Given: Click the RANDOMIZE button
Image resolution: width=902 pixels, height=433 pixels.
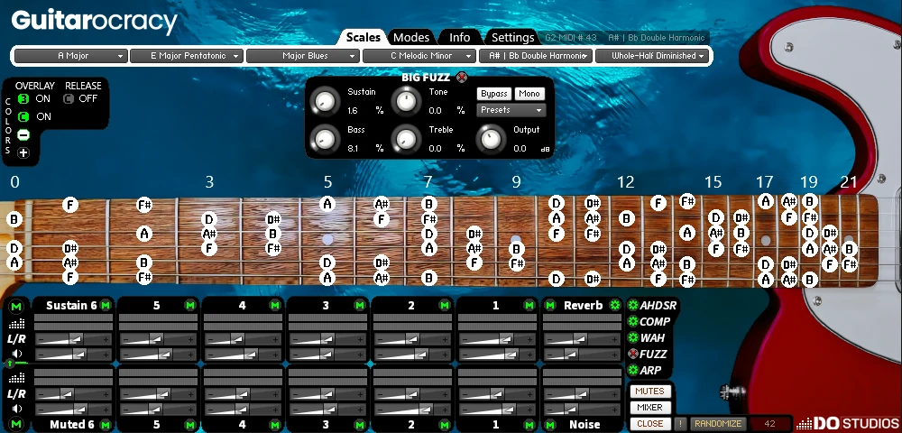Looking at the screenshot, I should click(x=717, y=423).
